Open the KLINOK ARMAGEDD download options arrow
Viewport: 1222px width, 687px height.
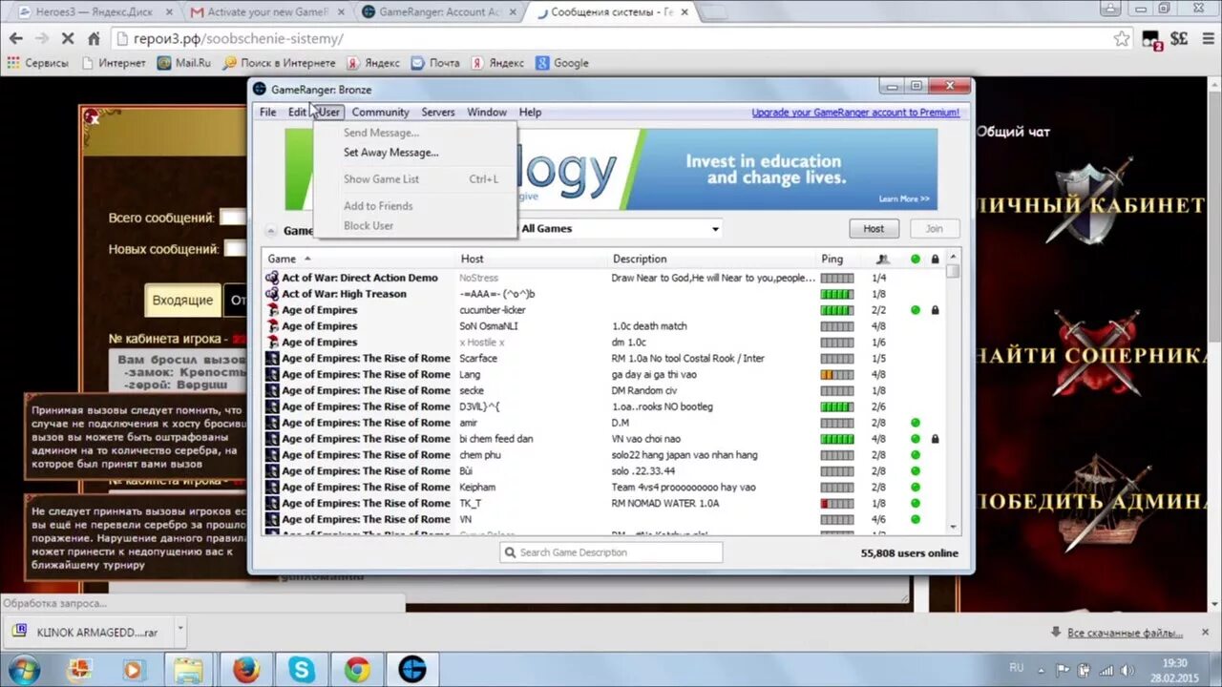tap(179, 631)
